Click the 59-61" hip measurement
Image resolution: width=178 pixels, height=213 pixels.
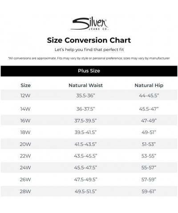click(x=149, y=191)
